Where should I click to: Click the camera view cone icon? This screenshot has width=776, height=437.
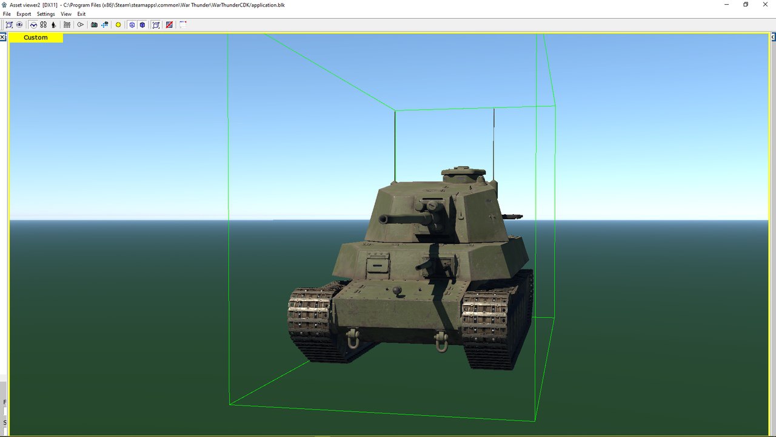click(80, 25)
